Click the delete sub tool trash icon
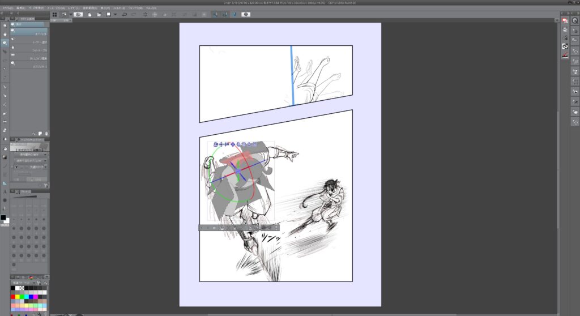 tap(46, 134)
